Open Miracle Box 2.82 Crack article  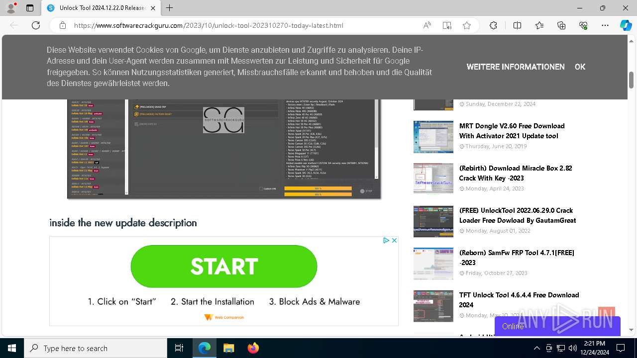(516, 173)
